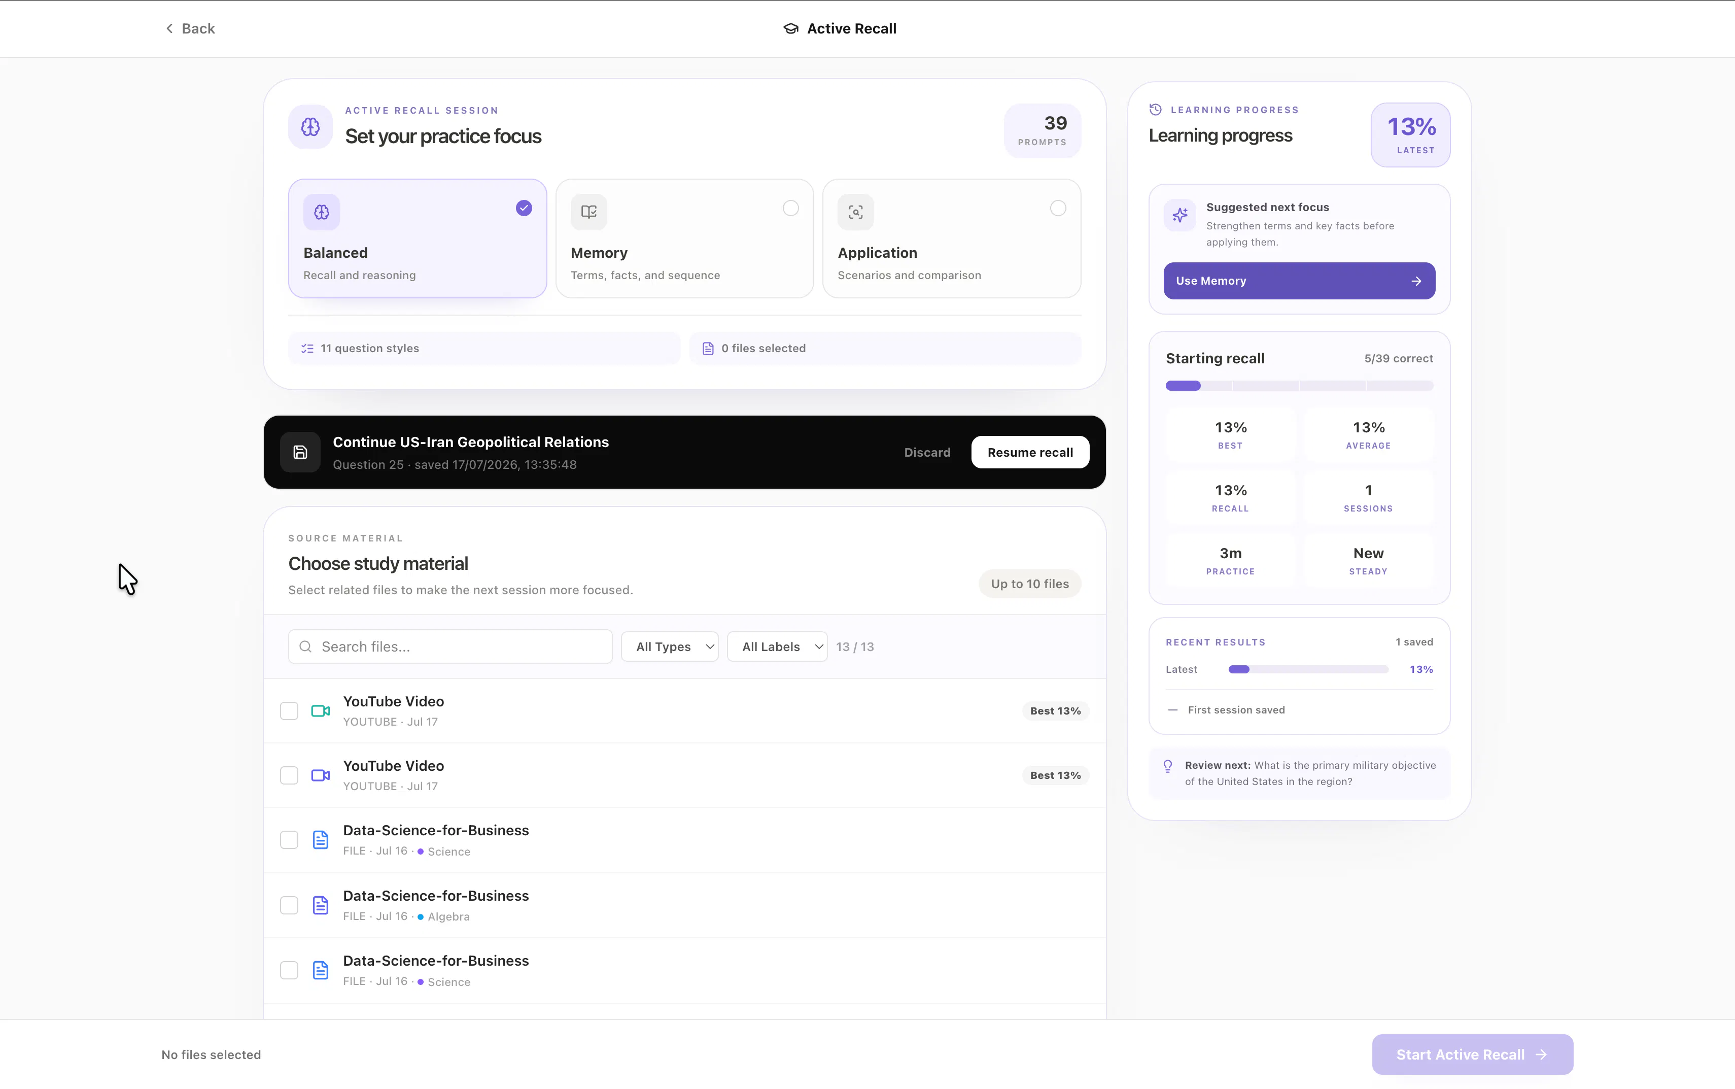Click the Algebra label on Data-Science-for-Business file
The height and width of the screenshot is (1089, 1735).
tap(448, 917)
